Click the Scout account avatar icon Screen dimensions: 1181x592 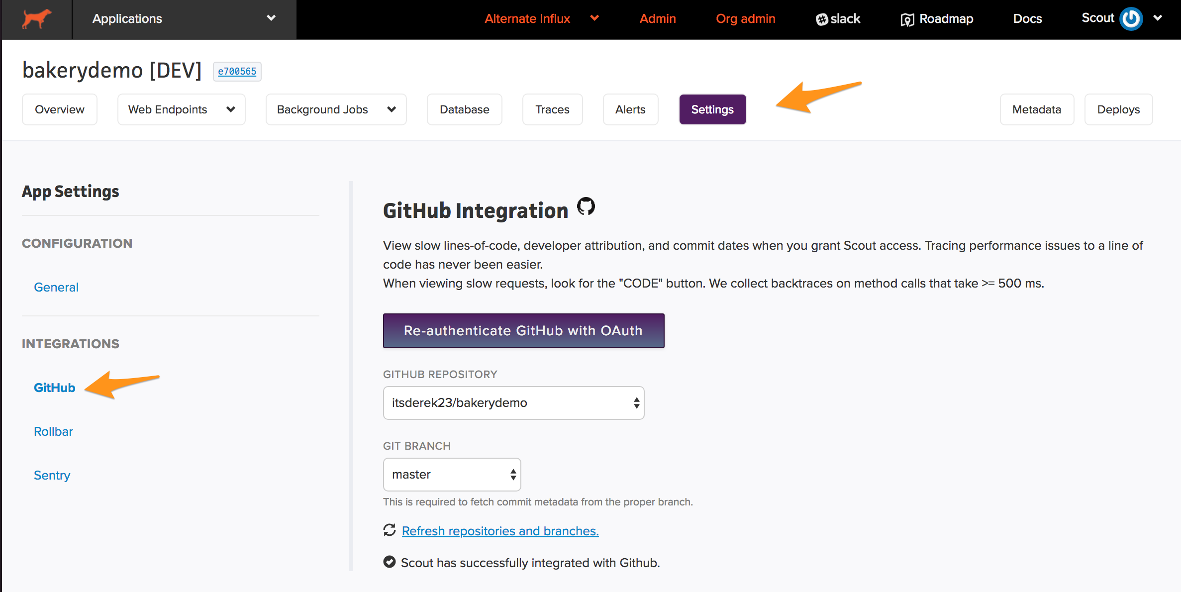(x=1131, y=19)
